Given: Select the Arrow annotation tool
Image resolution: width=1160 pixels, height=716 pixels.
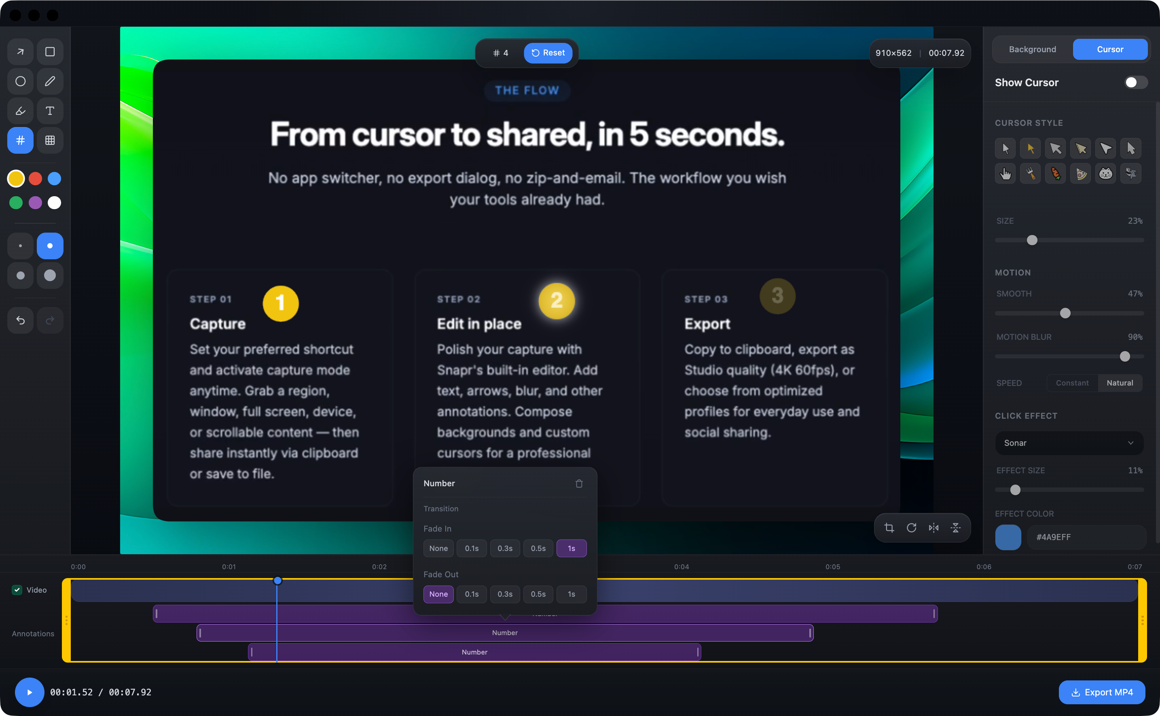Looking at the screenshot, I should (x=20, y=52).
